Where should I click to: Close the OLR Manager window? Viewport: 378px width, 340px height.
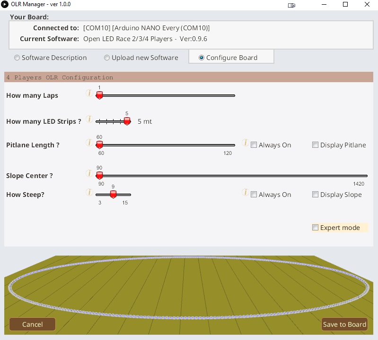coord(367,4)
